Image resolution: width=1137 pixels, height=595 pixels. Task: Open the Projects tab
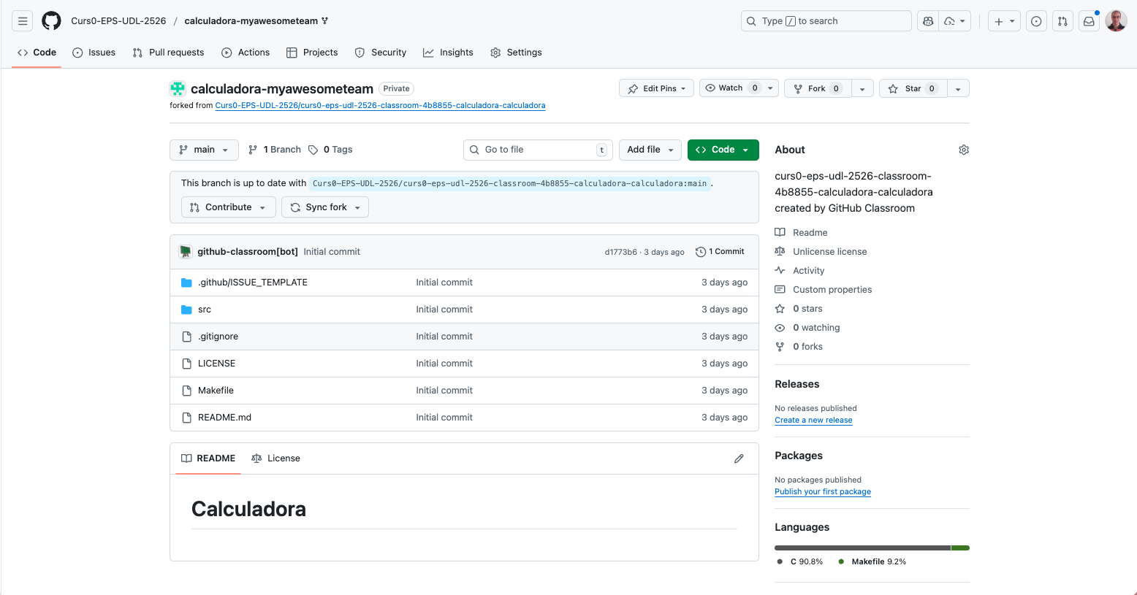312,53
